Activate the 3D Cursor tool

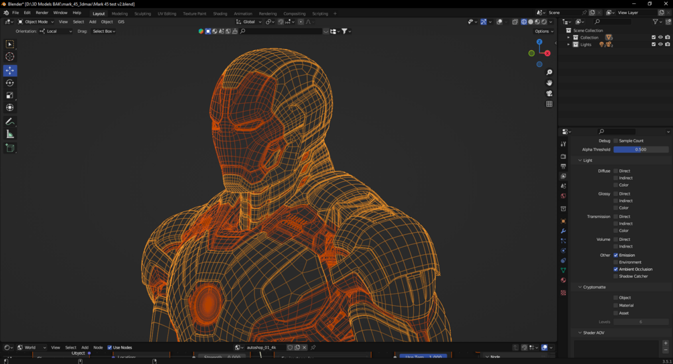click(10, 57)
